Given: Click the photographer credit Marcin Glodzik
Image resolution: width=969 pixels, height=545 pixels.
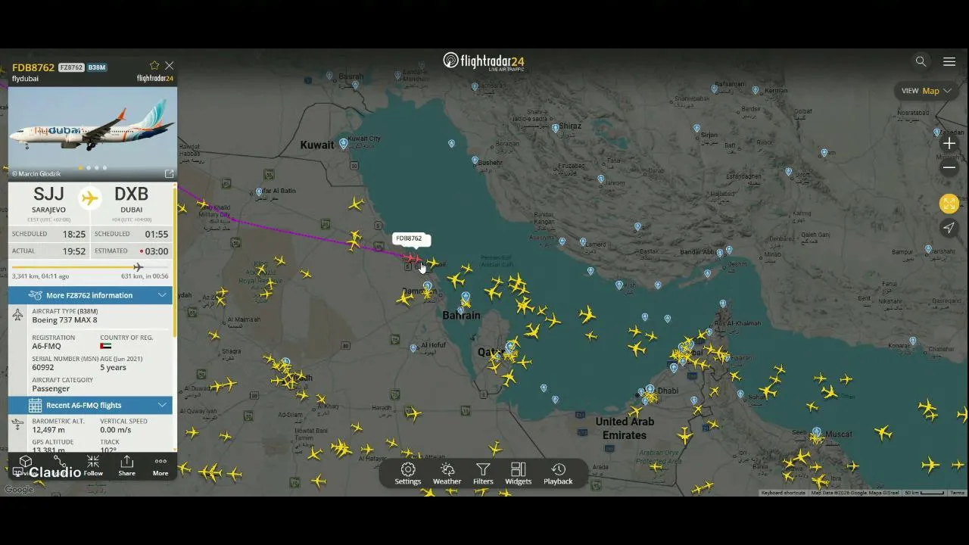Looking at the screenshot, I should pyautogui.click(x=36, y=174).
